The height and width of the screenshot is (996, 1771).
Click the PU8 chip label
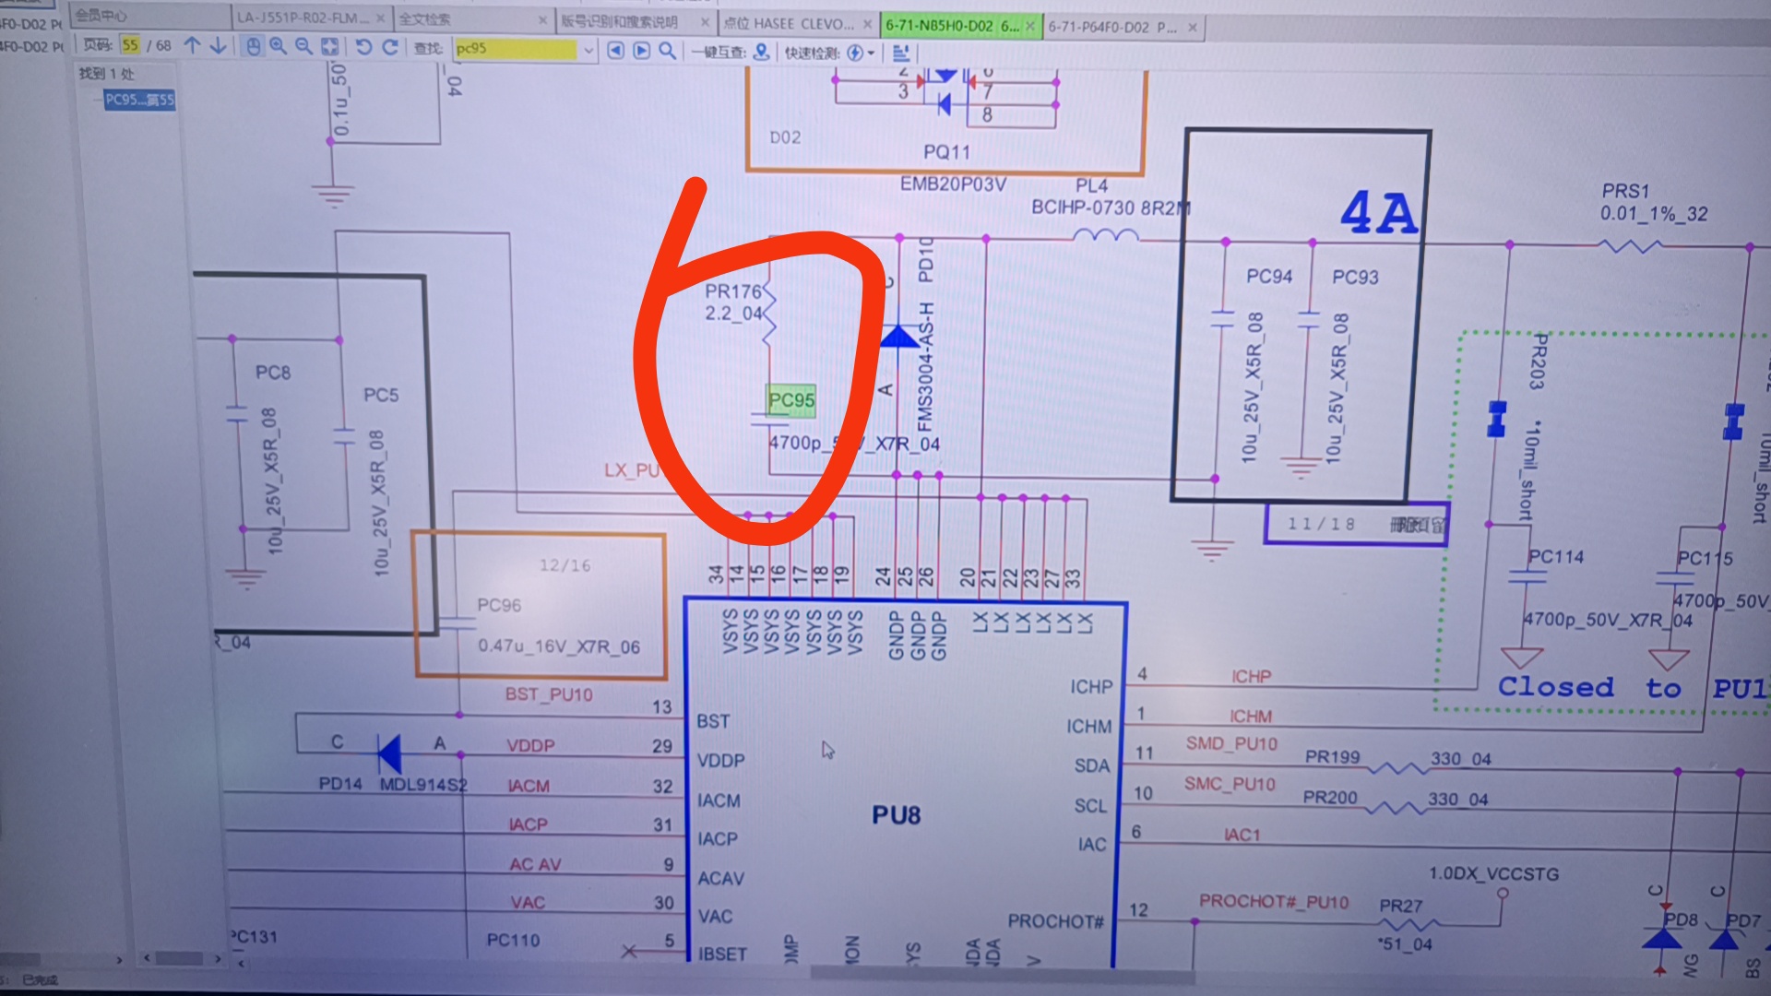pos(896,815)
